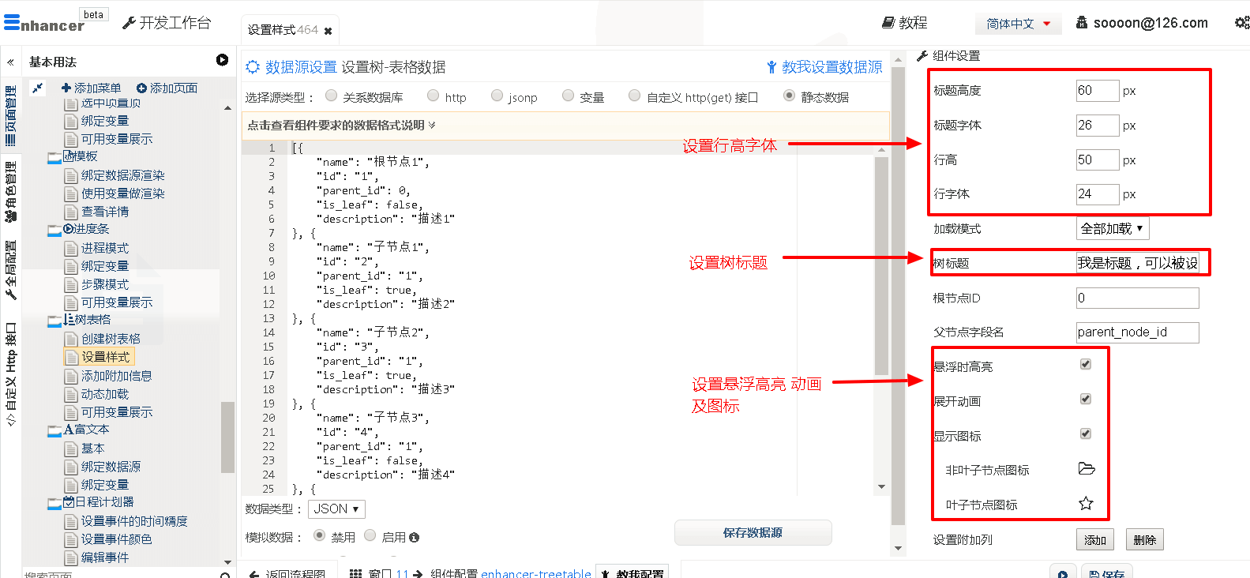Viewport: 1250px width, 578px height.
Task: Click the 教我配置 tab at the bottom
Action: 633,572
